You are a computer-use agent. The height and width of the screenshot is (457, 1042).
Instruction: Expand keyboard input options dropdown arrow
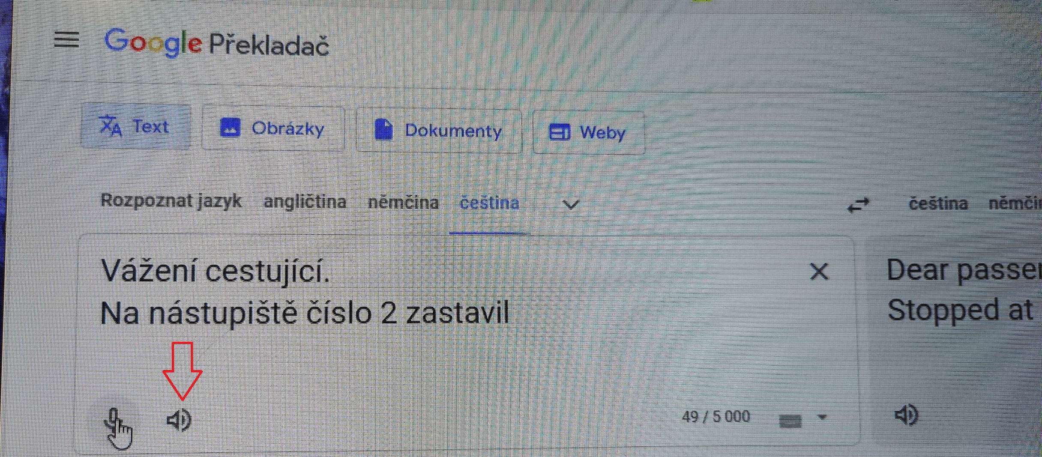[x=822, y=417]
